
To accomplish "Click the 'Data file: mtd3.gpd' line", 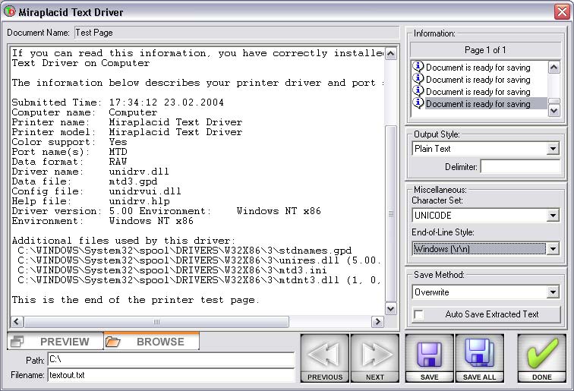I will [x=84, y=181].
